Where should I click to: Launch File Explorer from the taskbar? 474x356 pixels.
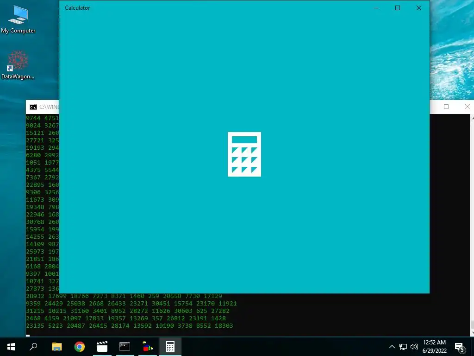[x=57, y=347]
